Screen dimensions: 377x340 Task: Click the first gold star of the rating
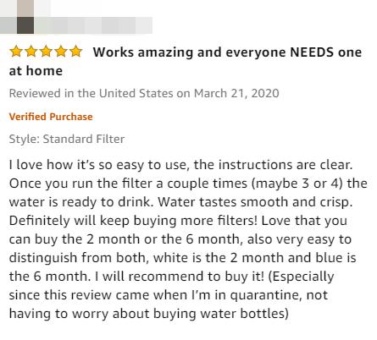(16, 52)
